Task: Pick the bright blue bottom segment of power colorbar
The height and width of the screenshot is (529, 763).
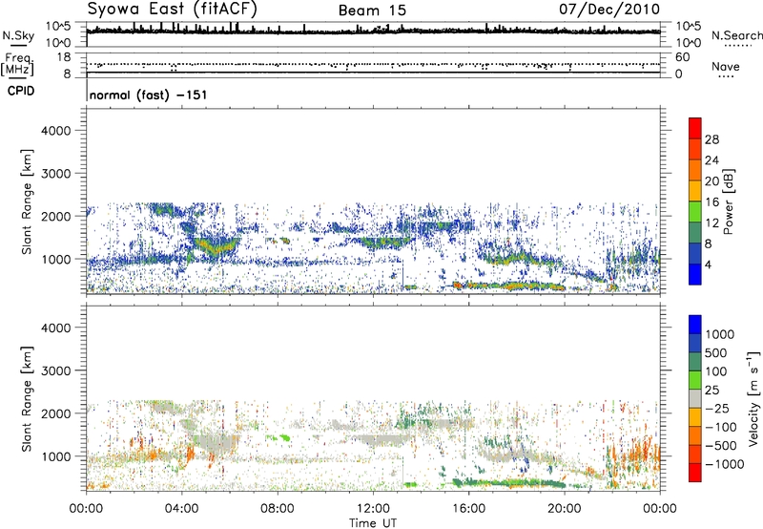Action: tap(695, 275)
